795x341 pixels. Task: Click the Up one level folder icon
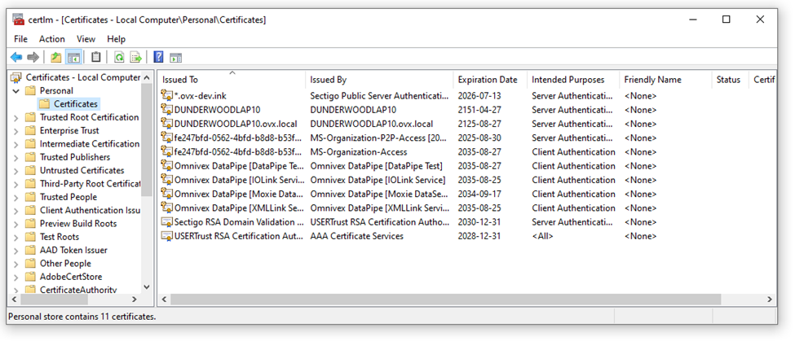click(x=55, y=57)
